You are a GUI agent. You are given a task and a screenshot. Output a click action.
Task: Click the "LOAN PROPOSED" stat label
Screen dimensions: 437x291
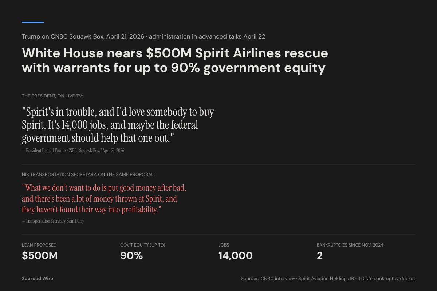[39, 245]
